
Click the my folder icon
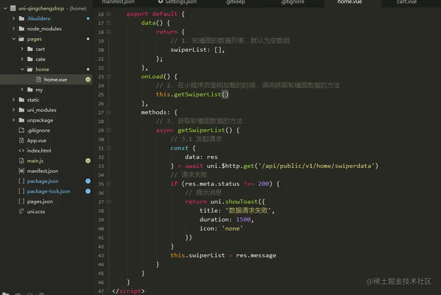click(30, 89)
